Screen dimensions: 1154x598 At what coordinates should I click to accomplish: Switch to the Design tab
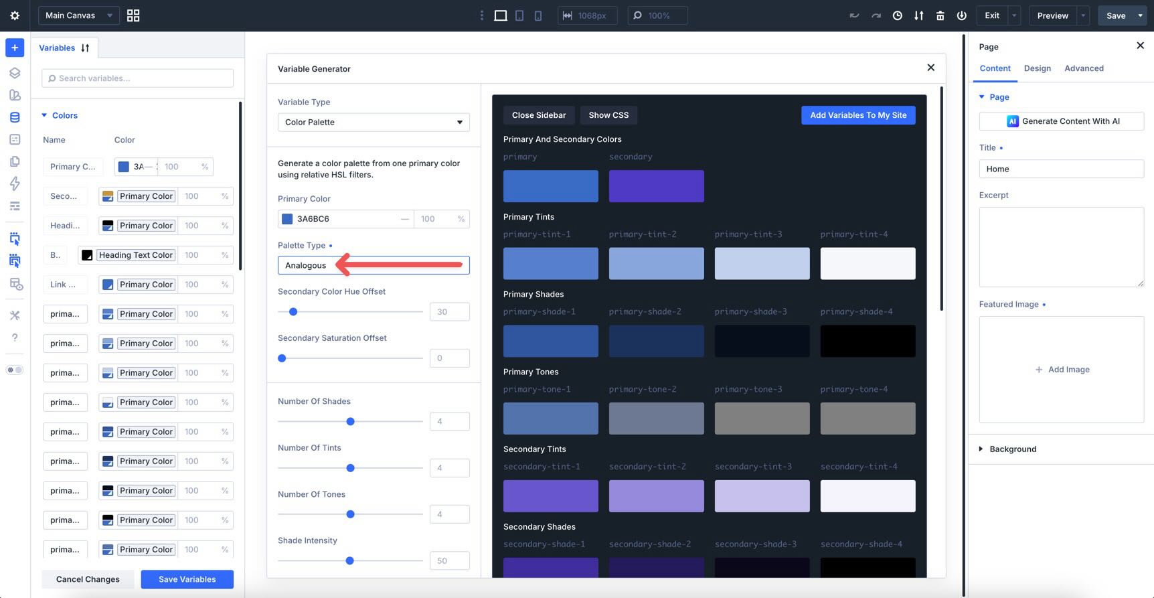[x=1037, y=68]
